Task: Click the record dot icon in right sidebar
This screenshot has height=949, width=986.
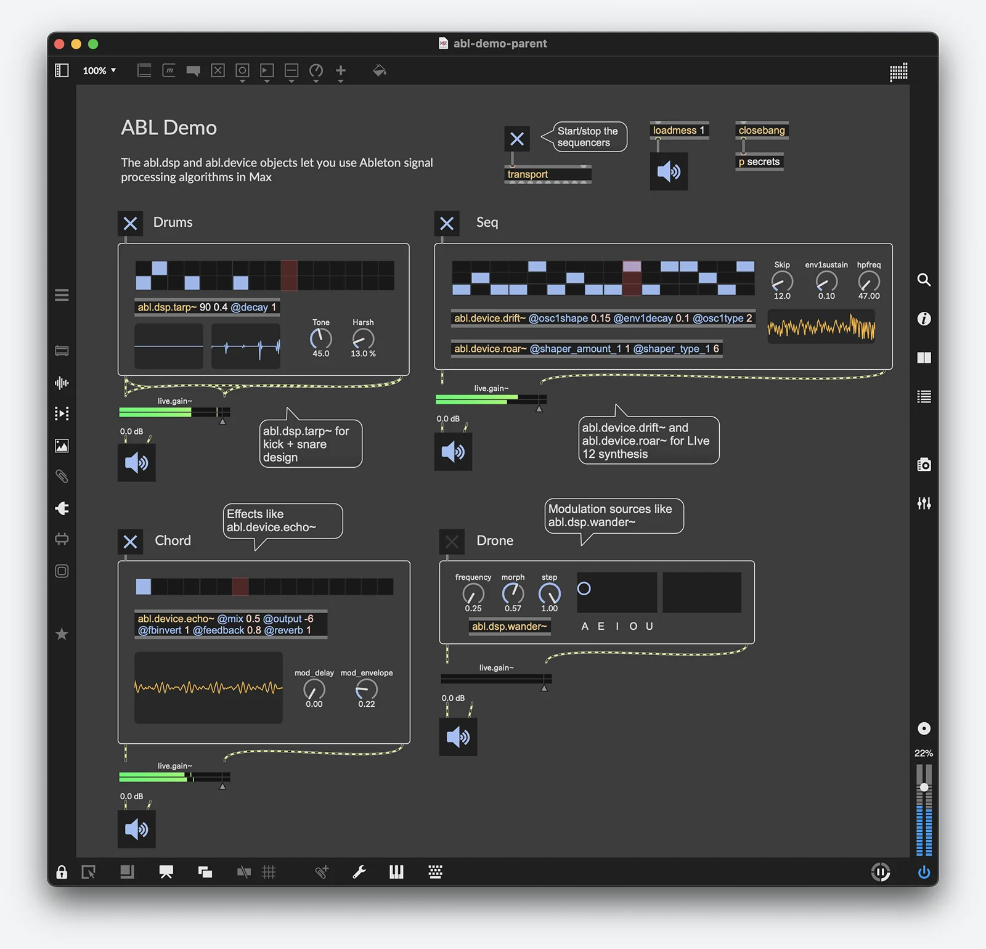Action: tap(924, 728)
